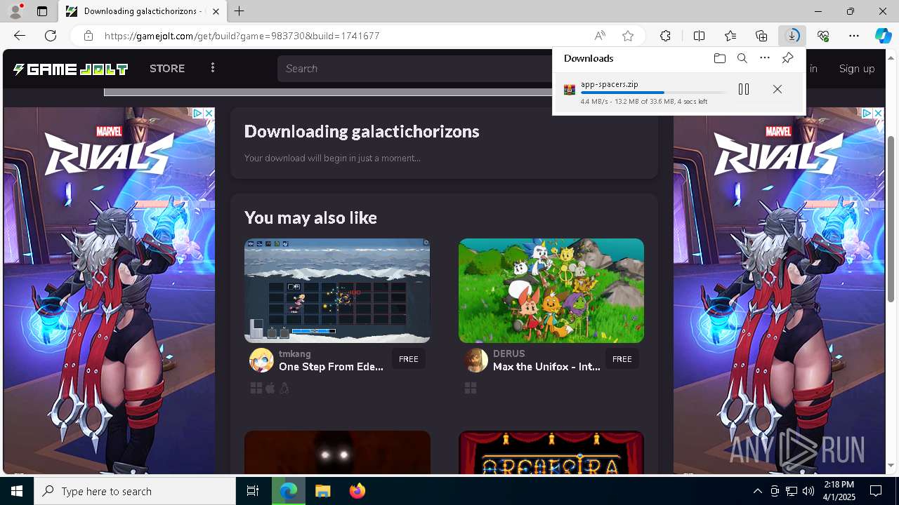Pin the Downloads panel
Image resolution: width=899 pixels, height=505 pixels.
[787, 58]
